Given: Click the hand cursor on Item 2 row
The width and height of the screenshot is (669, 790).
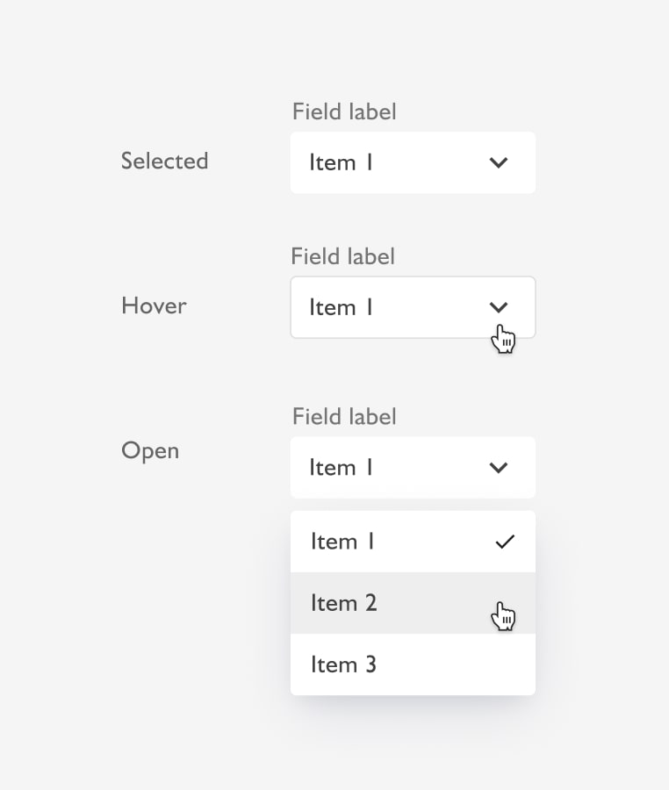Looking at the screenshot, I should [x=503, y=615].
